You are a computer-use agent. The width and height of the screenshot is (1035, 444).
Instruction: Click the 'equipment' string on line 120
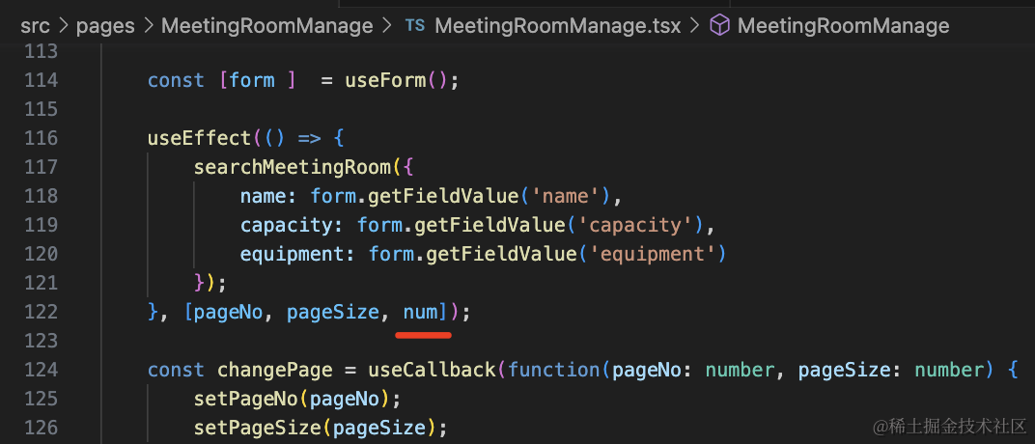(x=648, y=254)
